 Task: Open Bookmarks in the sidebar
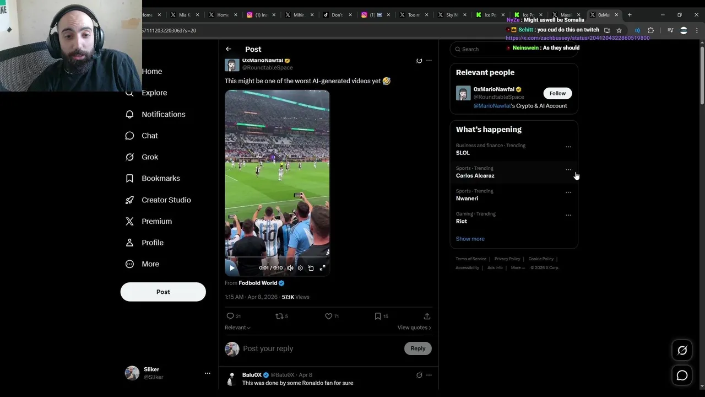(153, 179)
